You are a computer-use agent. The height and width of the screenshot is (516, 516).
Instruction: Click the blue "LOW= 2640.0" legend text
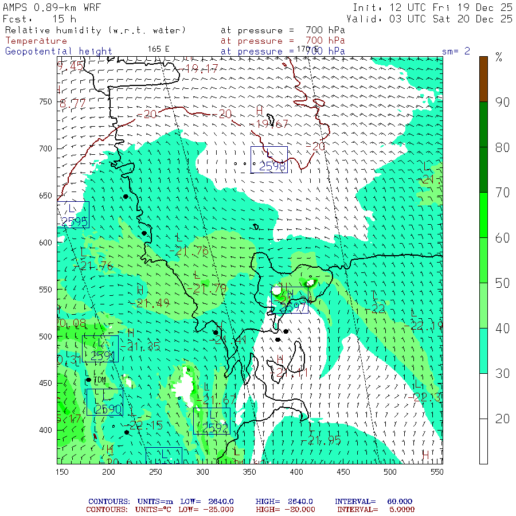pos(207,502)
